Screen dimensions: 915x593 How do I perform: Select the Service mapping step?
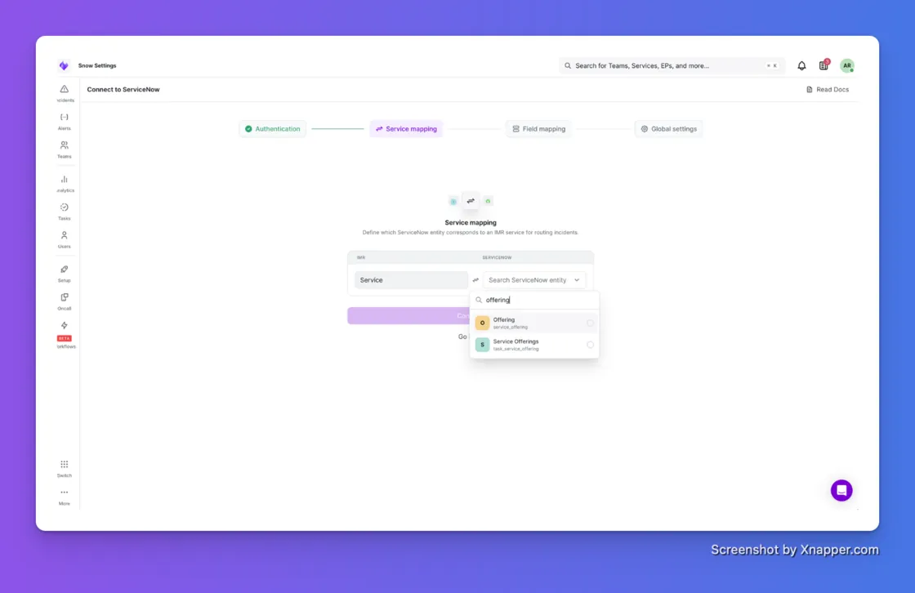(x=406, y=129)
